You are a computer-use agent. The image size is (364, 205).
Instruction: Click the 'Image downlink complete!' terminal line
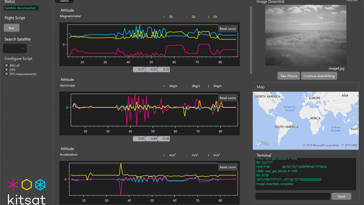point(275,184)
